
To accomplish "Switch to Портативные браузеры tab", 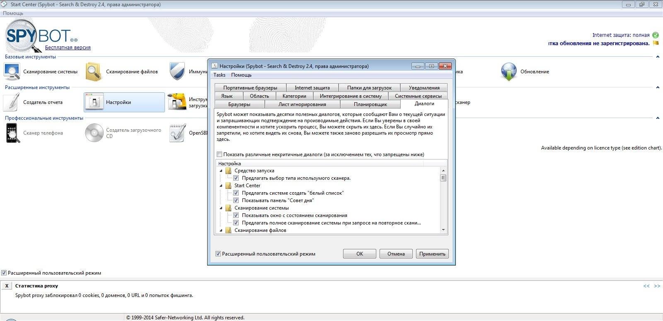I will [250, 88].
